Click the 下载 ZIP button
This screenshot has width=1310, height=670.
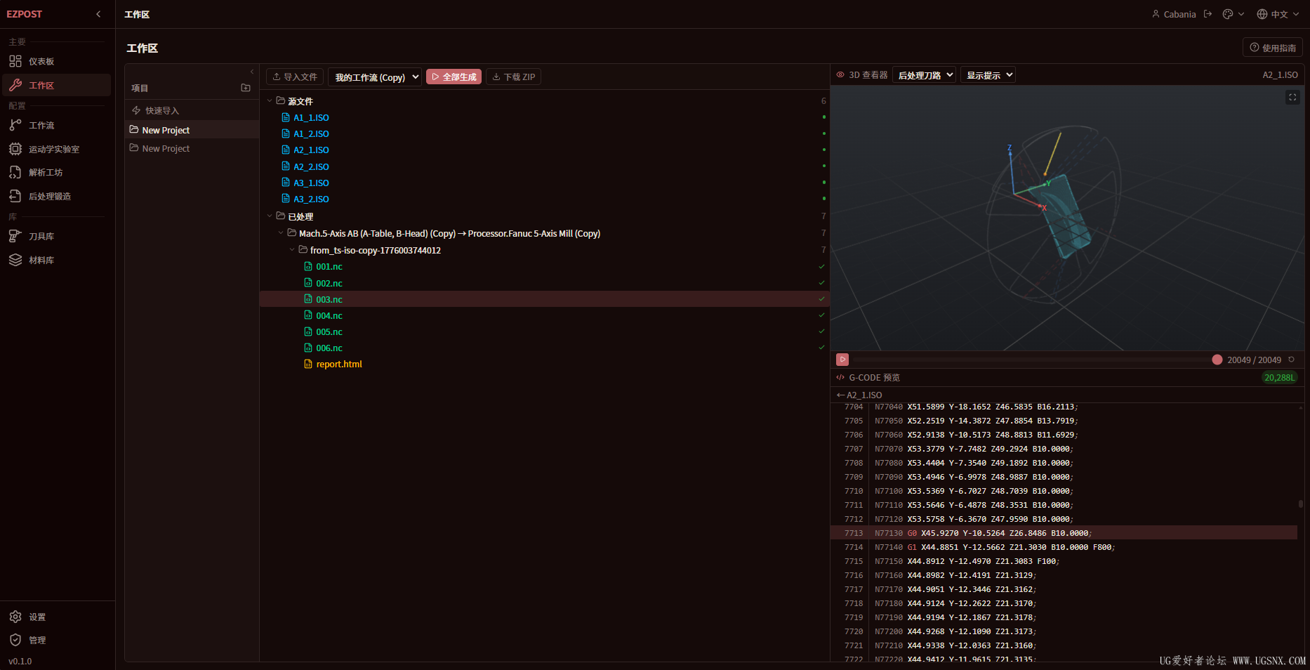(514, 77)
